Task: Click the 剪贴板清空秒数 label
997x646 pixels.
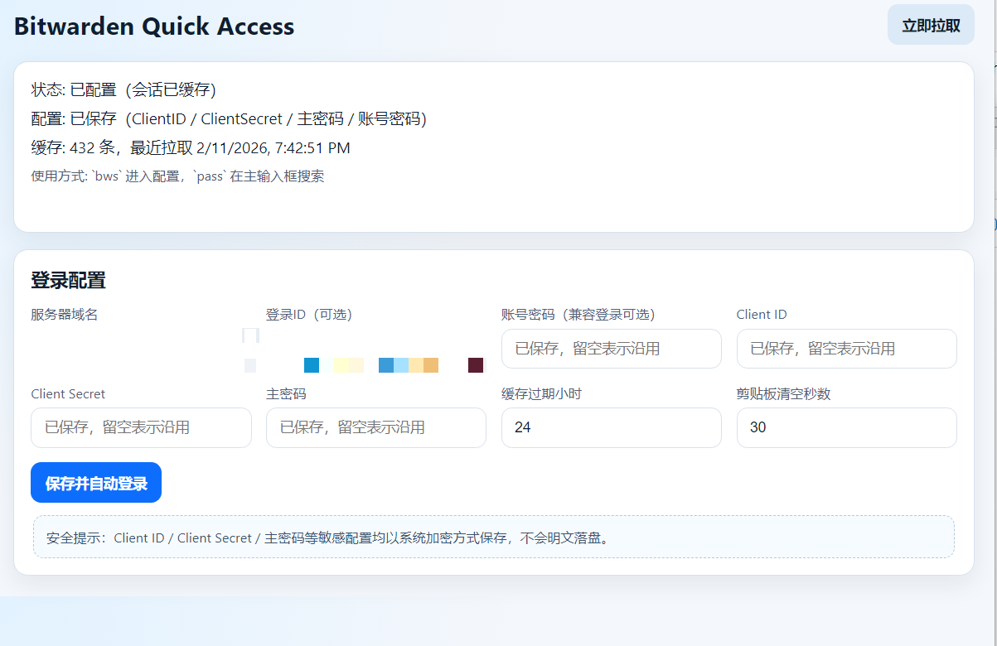Action: point(783,393)
